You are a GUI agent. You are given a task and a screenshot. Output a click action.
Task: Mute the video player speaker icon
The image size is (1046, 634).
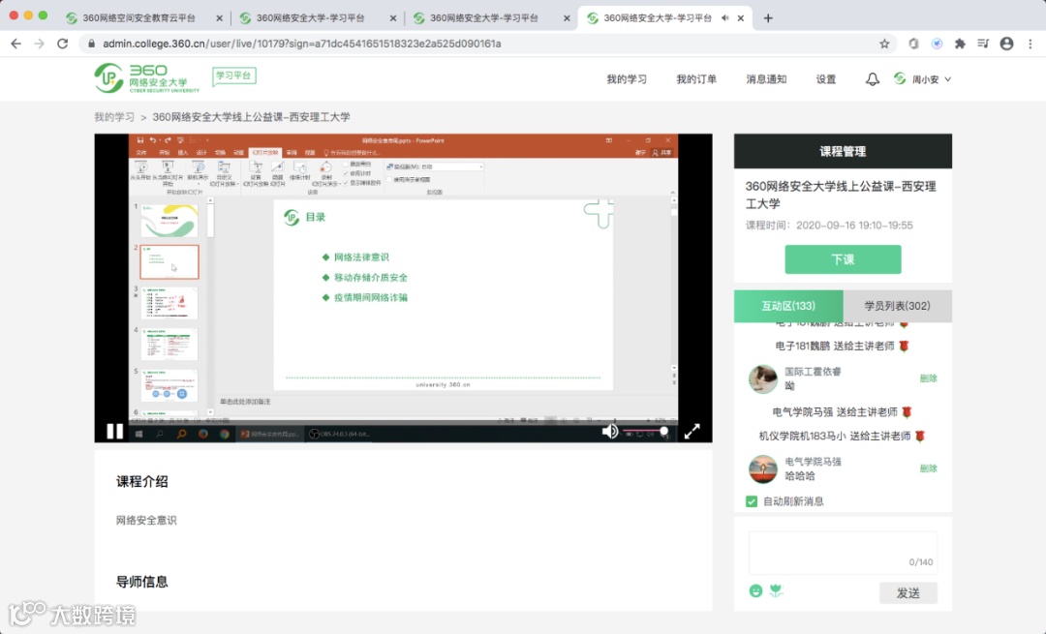[610, 432]
